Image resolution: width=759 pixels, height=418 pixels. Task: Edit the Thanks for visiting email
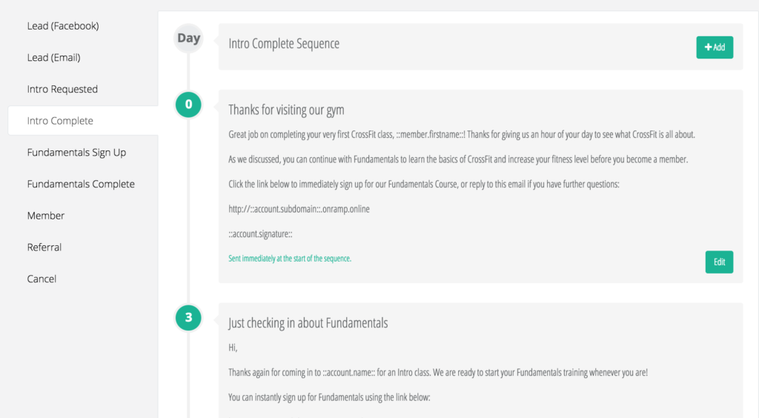719,262
